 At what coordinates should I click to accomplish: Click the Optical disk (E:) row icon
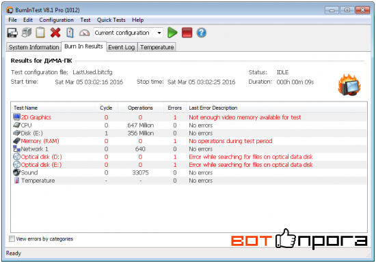17,164
